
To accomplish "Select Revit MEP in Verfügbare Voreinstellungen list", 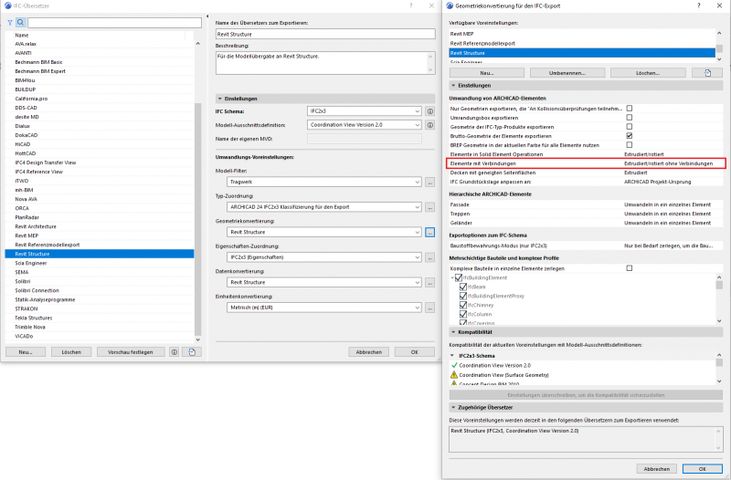I will (x=463, y=33).
